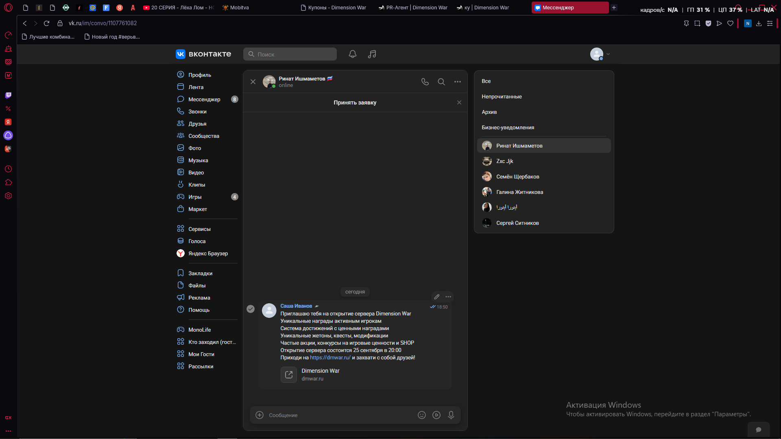This screenshot has width=781, height=439.
Task: Click Принять заявку button
Action: pyautogui.click(x=355, y=102)
